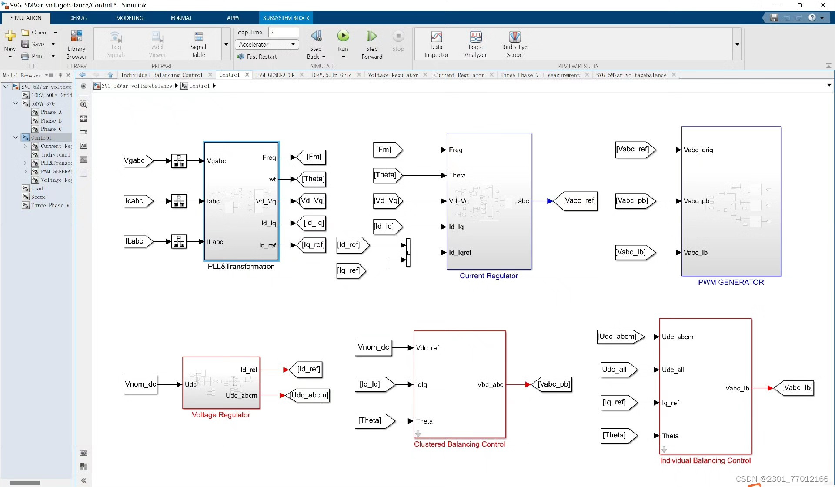Viewport: 835px width, 487px height.
Task: Expand the palette double-chevron icon
Action: pyautogui.click(x=83, y=480)
